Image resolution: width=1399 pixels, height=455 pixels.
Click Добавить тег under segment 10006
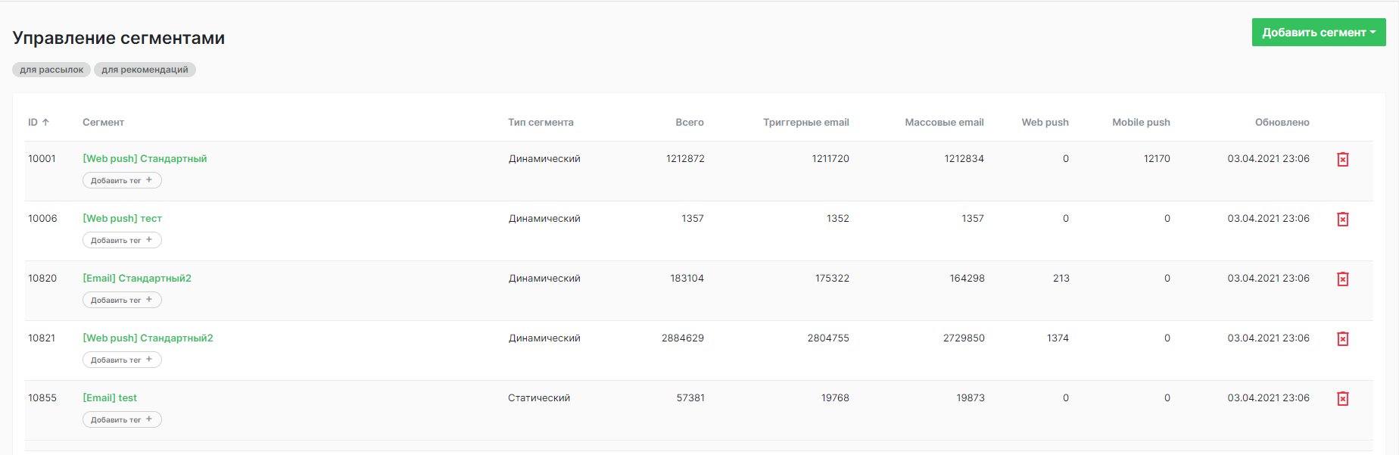[x=122, y=240]
